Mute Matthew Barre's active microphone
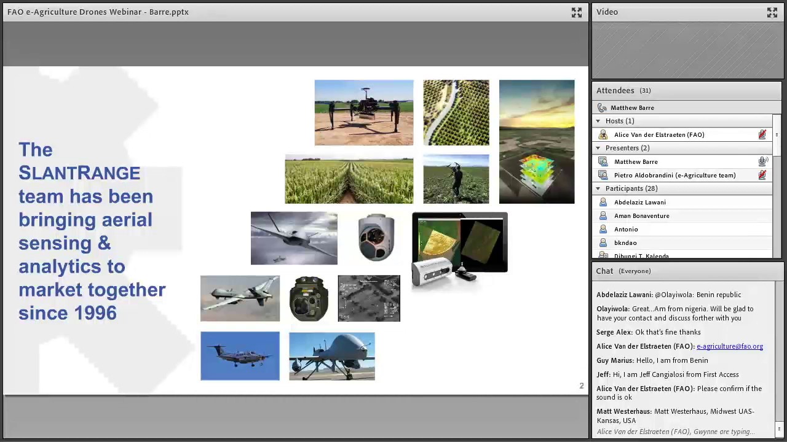Image resolution: width=787 pixels, height=442 pixels. (762, 161)
